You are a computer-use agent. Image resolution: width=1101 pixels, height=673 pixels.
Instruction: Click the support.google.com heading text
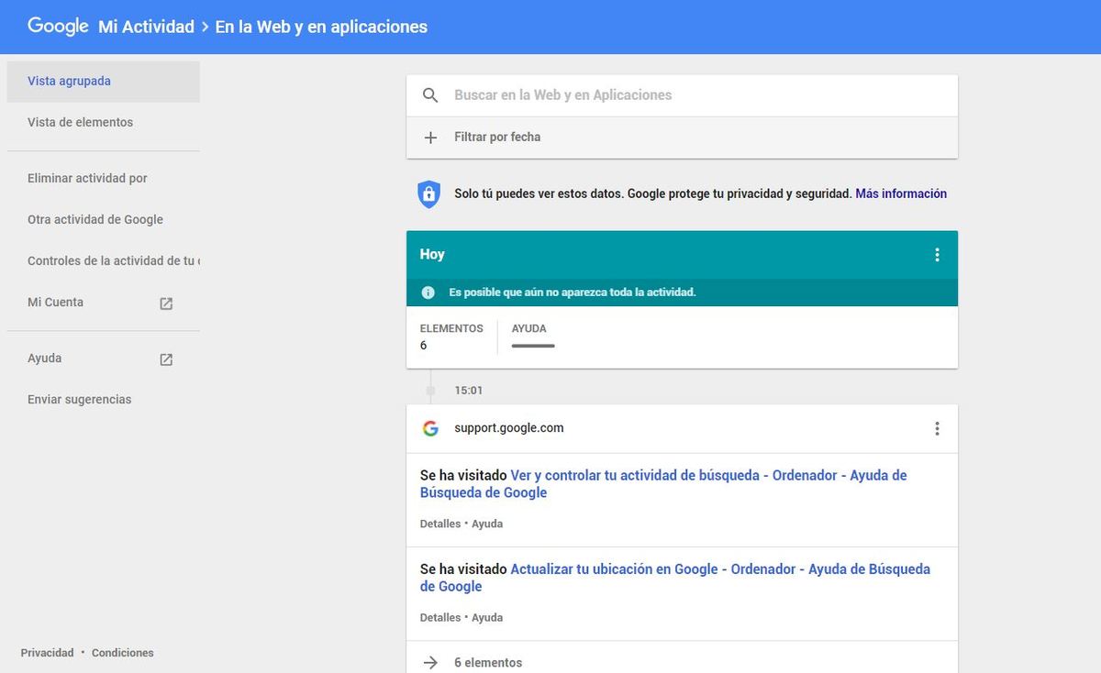509,428
